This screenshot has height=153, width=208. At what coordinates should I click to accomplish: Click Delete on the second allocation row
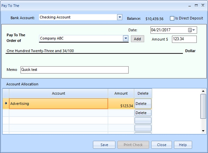143,113
